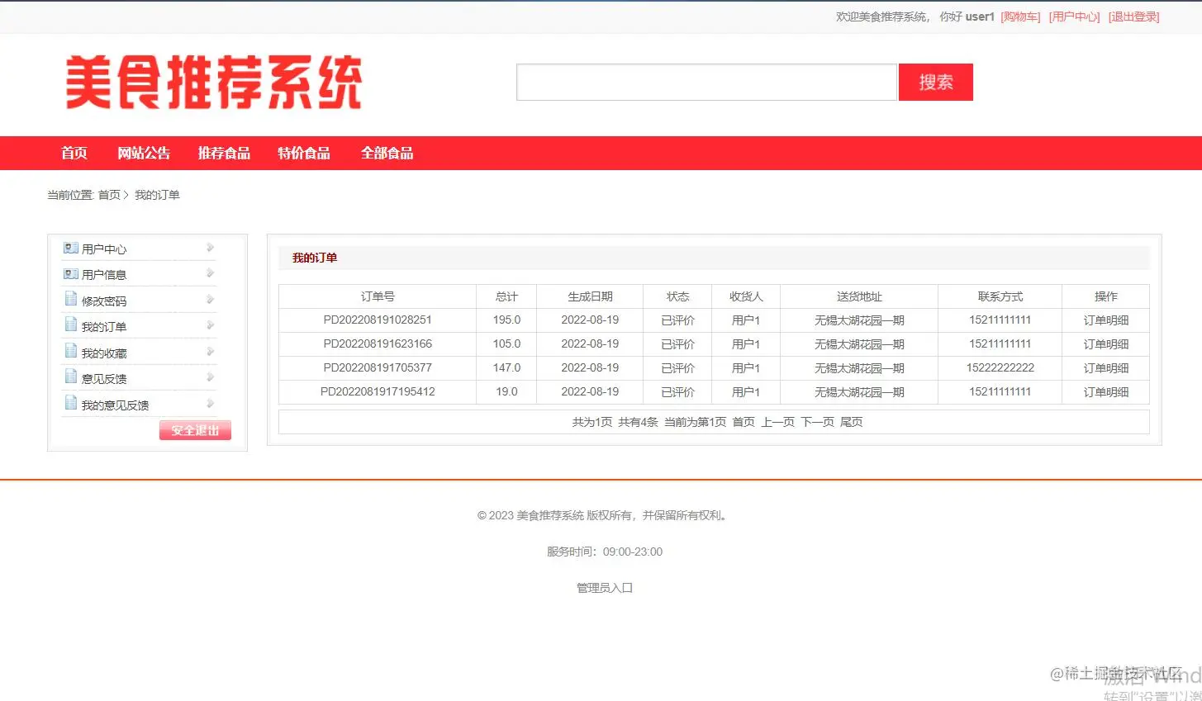Open the 用户中心 link in header

tap(1074, 17)
